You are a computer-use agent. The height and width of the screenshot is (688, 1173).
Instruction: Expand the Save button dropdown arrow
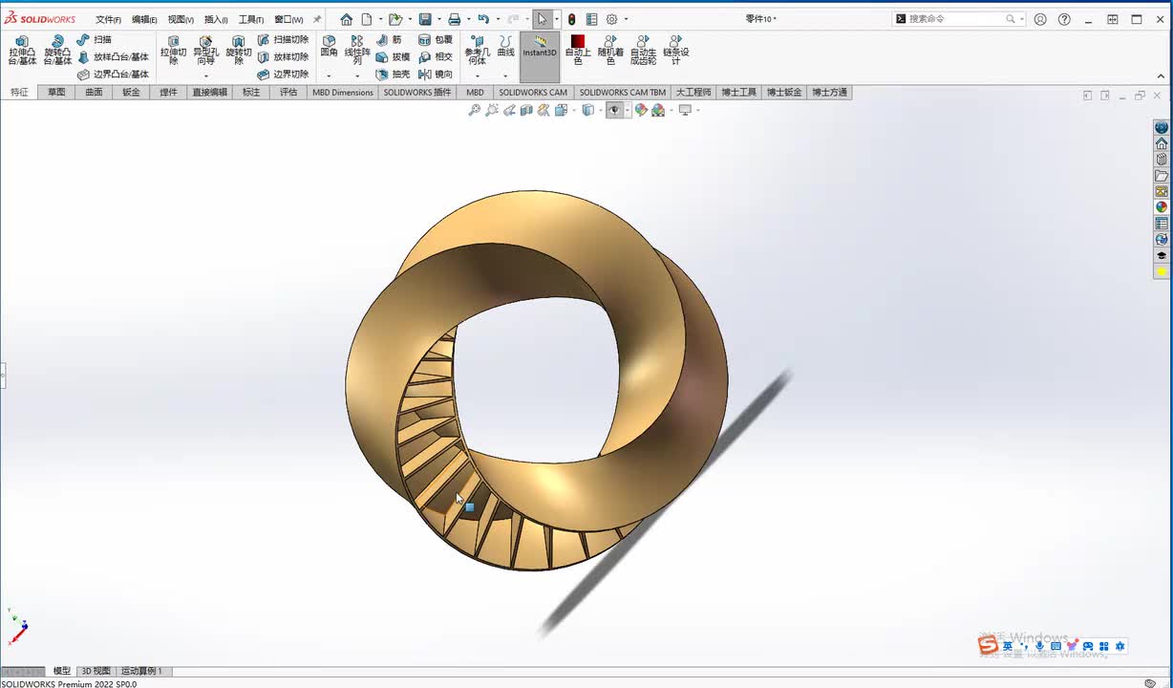pyautogui.click(x=438, y=19)
